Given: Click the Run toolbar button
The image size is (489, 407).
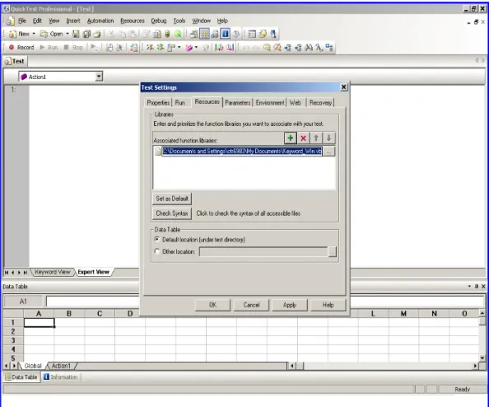Looking at the screenshot, I should (x=49, y=47).
